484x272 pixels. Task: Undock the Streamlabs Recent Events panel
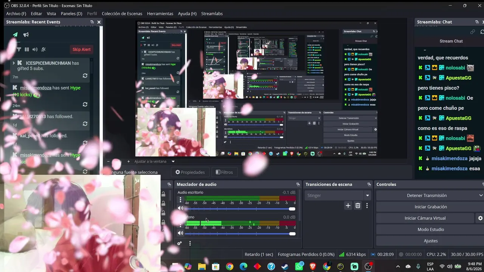92,22
